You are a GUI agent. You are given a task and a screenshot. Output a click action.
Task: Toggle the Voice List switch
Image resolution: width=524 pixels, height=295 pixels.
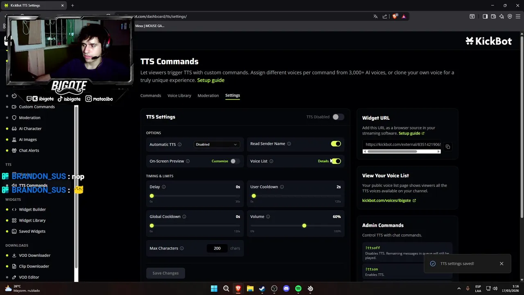[336, 161]
